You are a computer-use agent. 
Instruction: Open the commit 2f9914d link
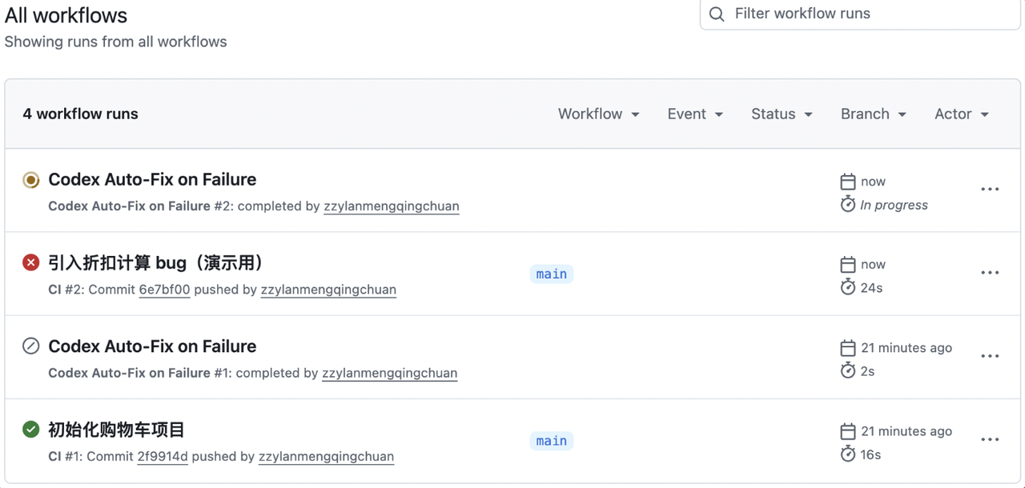click(163, 457)
